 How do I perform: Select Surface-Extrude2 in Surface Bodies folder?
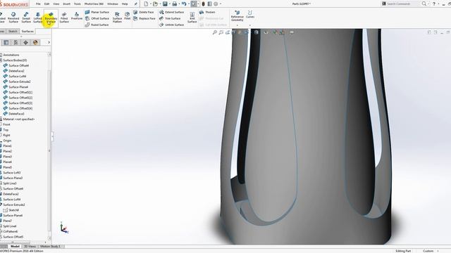point(17,82)
